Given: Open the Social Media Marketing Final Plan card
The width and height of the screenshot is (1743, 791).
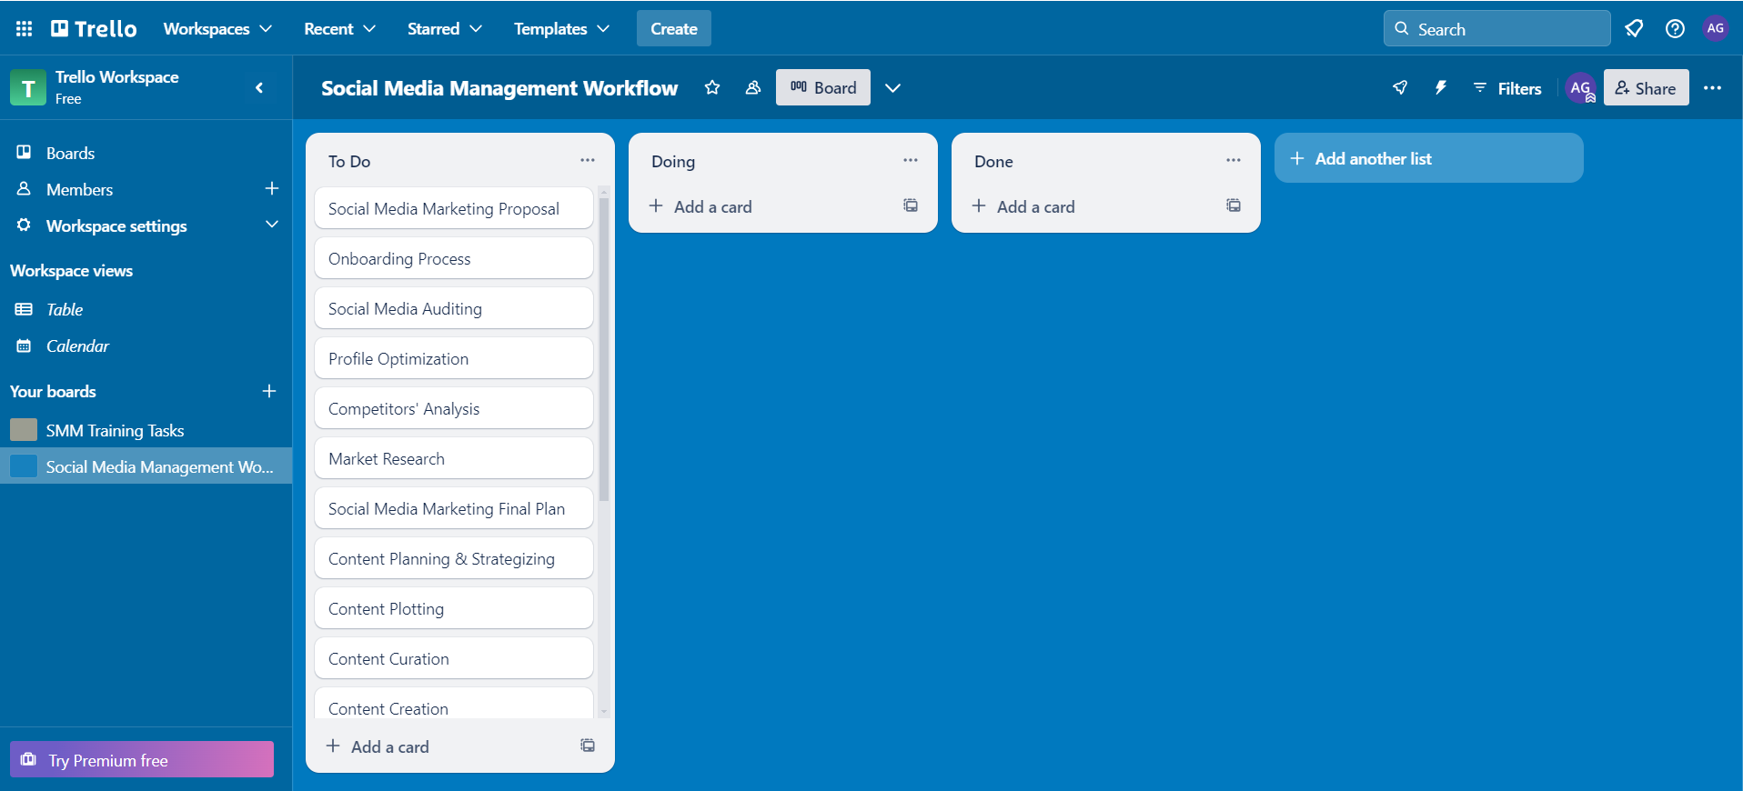Looking at the screenshot, I should click(454, 508).
